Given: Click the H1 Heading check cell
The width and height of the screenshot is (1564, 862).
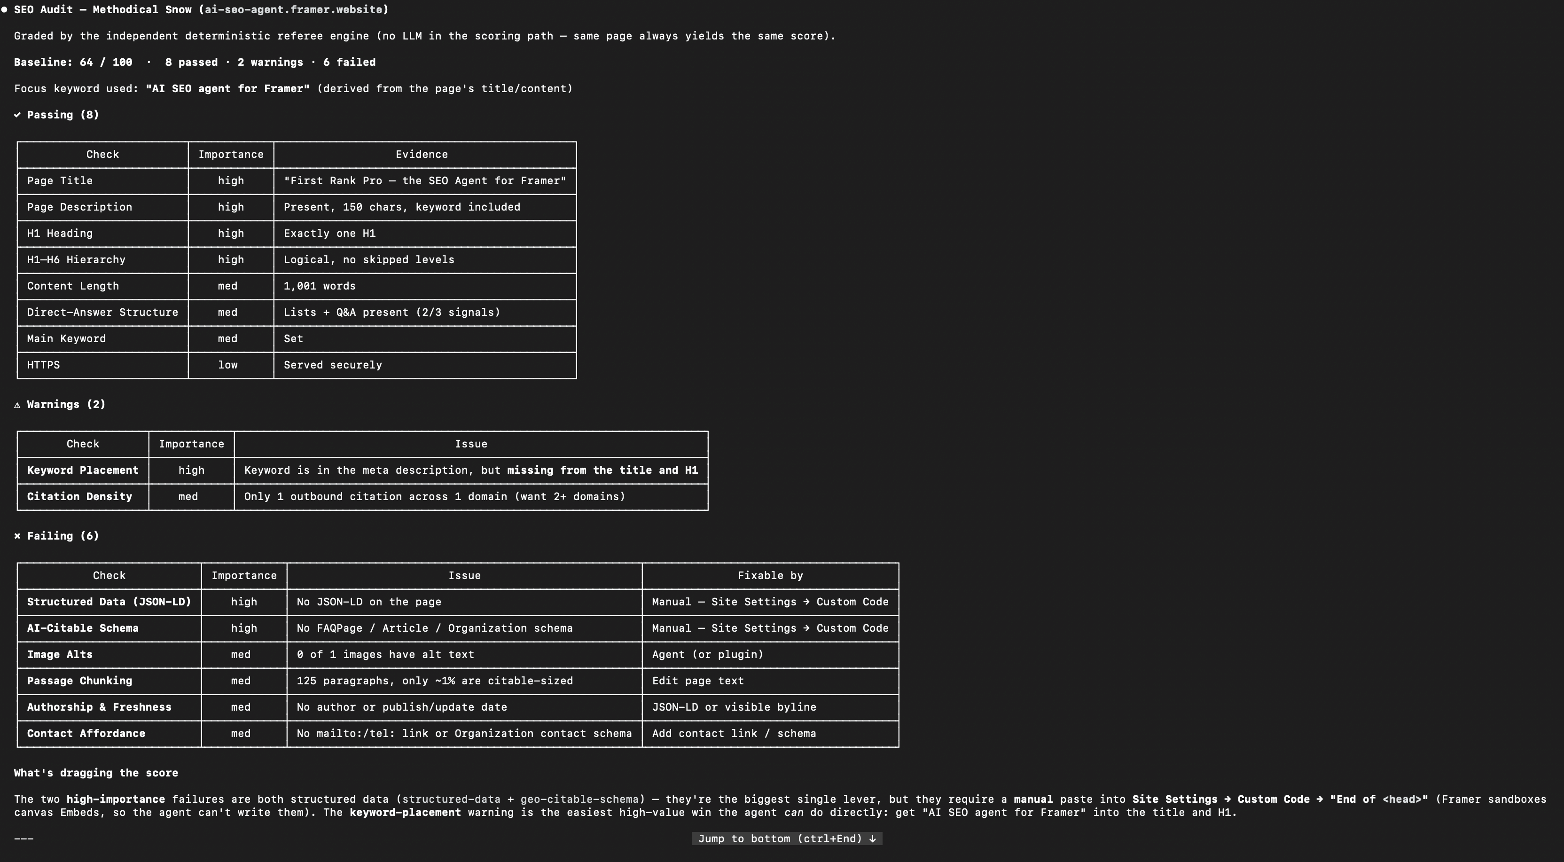Looking at the screenshot, I should pos(102,234).
